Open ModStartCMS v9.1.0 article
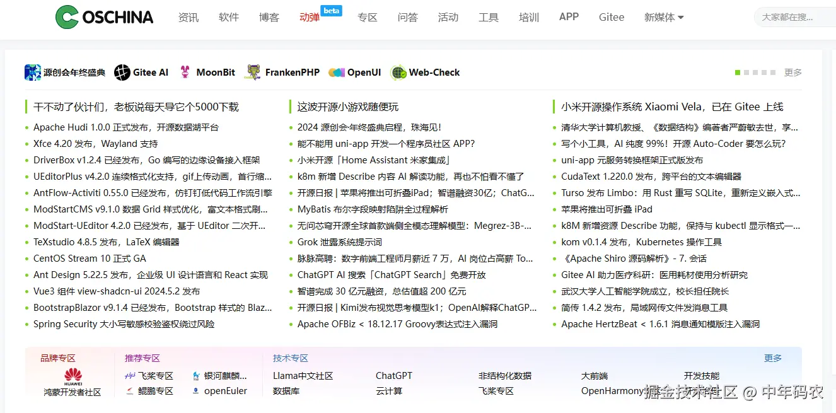 pos(151,209)
